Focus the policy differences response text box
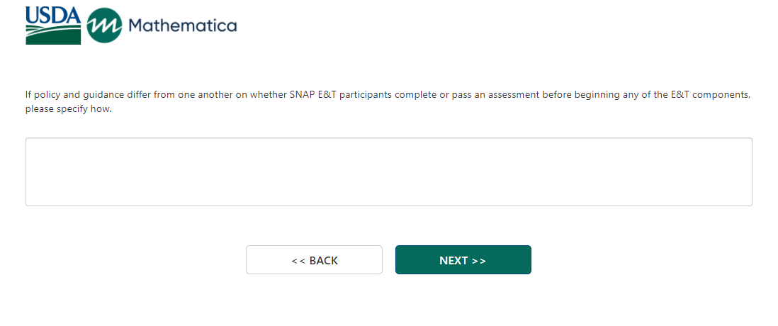The height and width of the screenshot is (326, 778). pyautogui.click(x=388, y=172)
